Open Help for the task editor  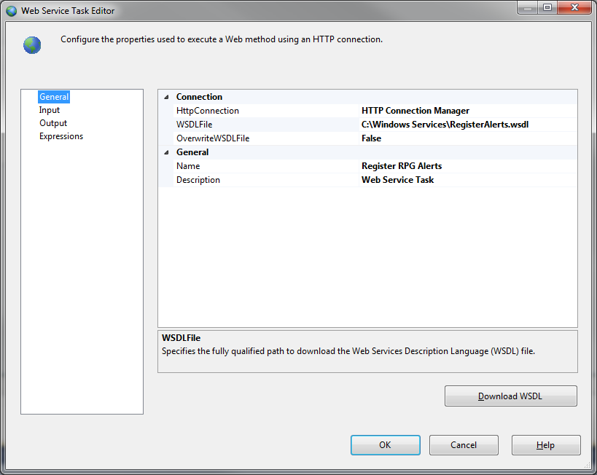545,445
